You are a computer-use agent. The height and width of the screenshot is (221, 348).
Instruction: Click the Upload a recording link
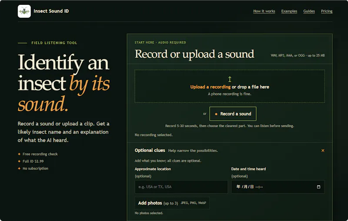[x=210, y=87]
